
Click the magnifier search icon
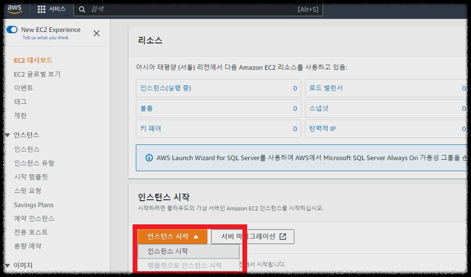(x=82, y=9)
